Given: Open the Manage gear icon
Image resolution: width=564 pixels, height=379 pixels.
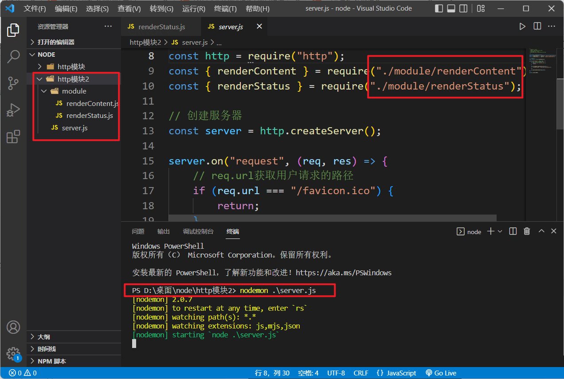Looking at the screenshot, I should (13, 354).
